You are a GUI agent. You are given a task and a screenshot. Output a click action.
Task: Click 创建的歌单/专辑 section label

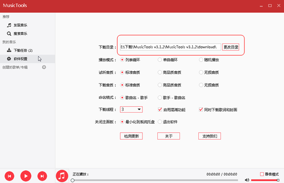tap(15, 67)
